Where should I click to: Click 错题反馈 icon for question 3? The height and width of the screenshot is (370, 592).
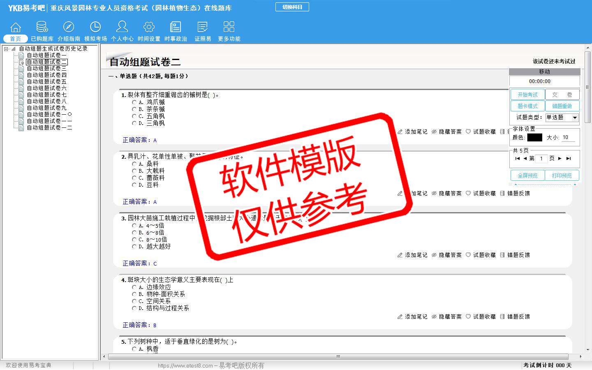point(502,255)
